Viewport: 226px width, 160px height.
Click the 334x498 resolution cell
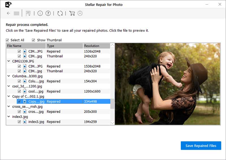coord(90,101)
